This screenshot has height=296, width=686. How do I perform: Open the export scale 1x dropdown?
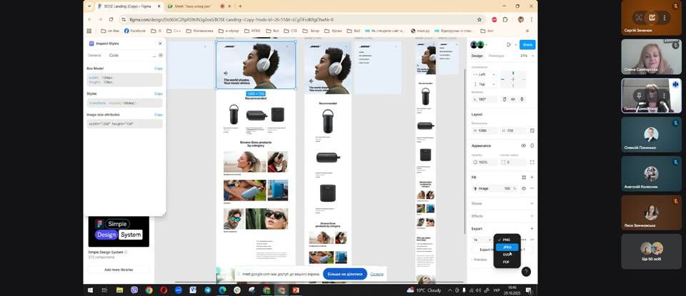click(x=482, y=240)
